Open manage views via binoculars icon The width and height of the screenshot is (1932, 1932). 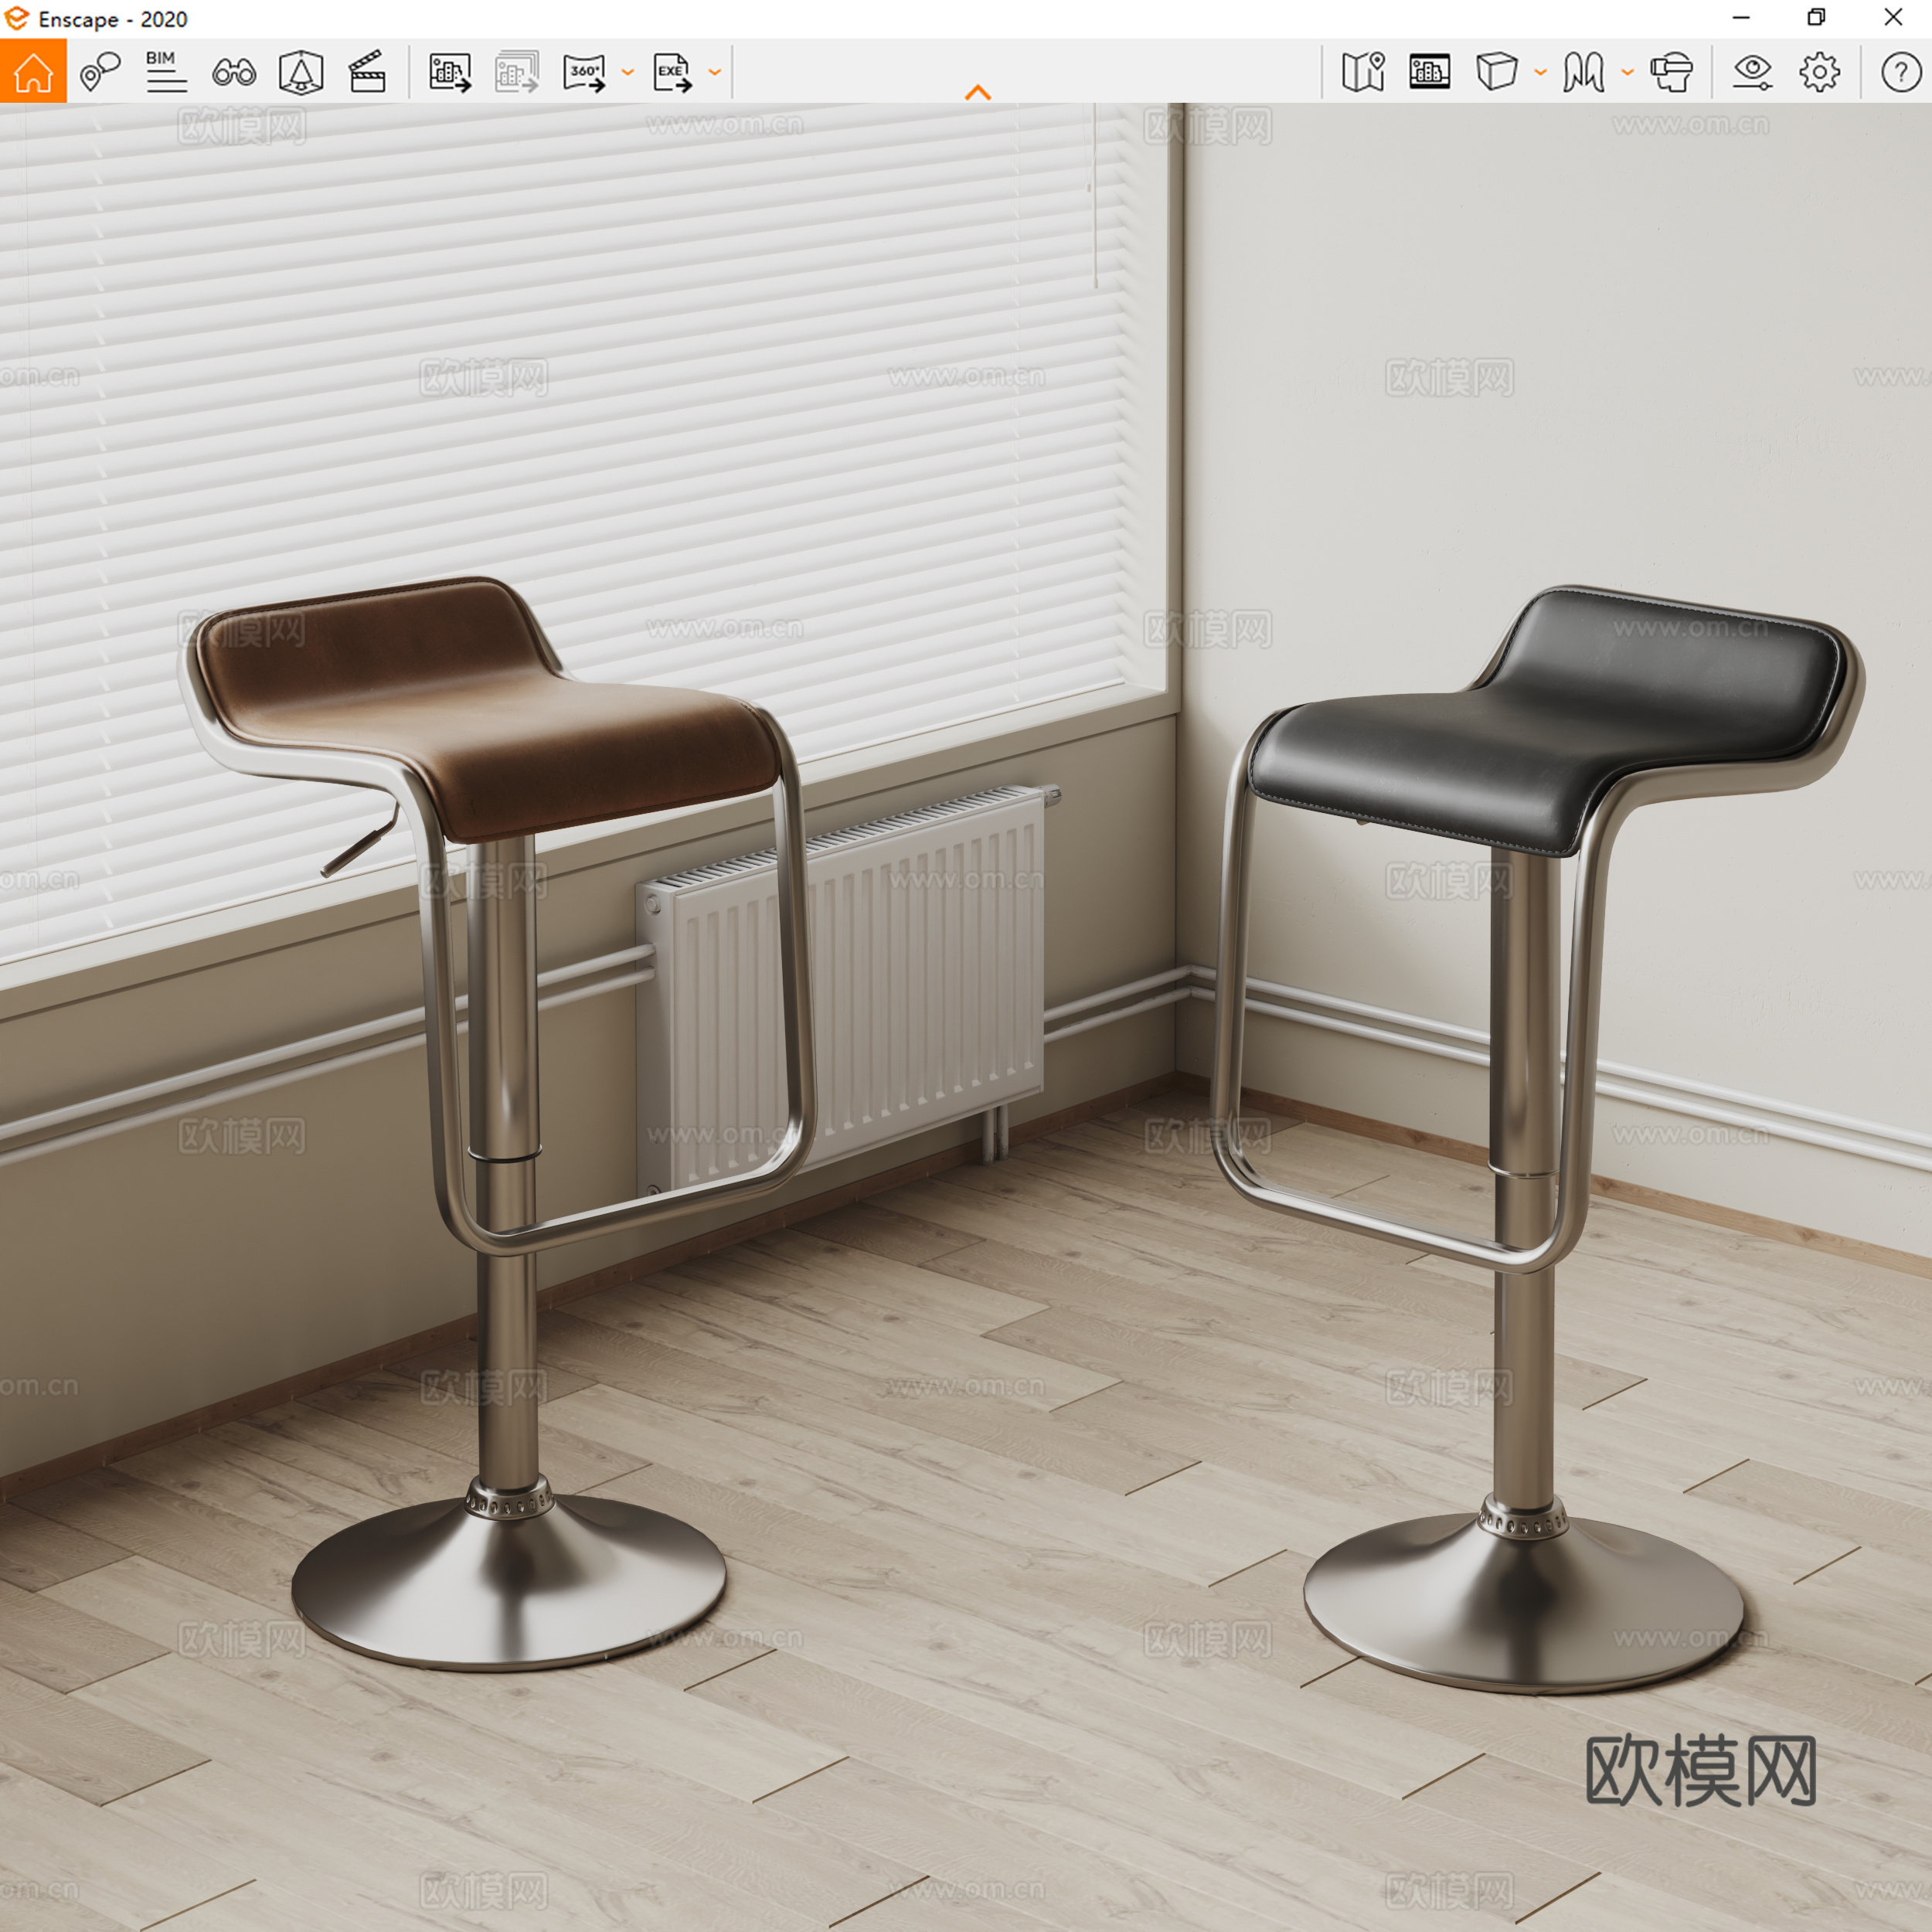pyautogui.click(x=234, y=71)
